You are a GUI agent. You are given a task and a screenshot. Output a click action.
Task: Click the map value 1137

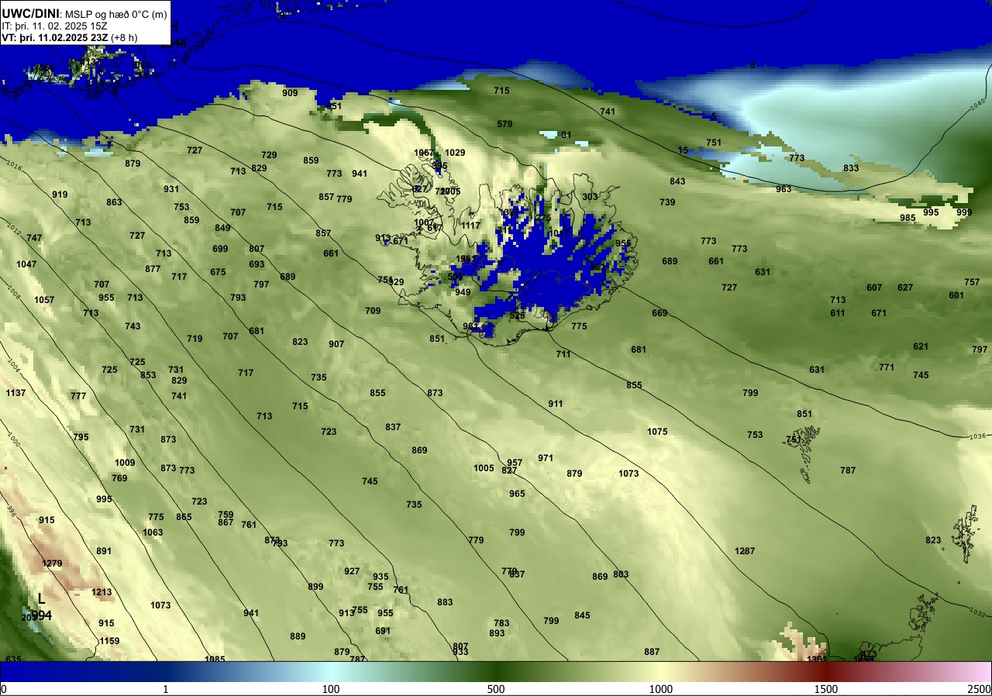point(15,393)
